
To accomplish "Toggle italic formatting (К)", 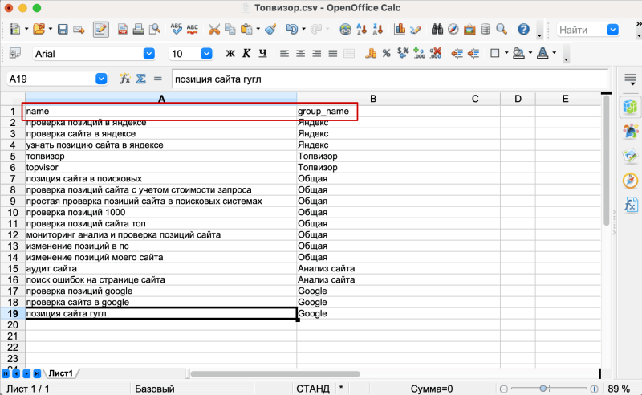I will coord(246,54).
